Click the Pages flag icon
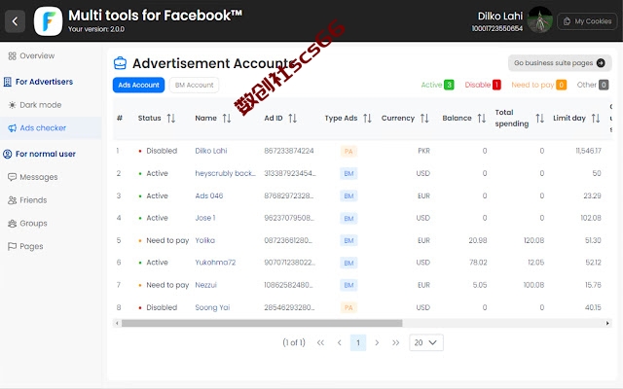This screenshot has width=623, height=389. (13, 246)
